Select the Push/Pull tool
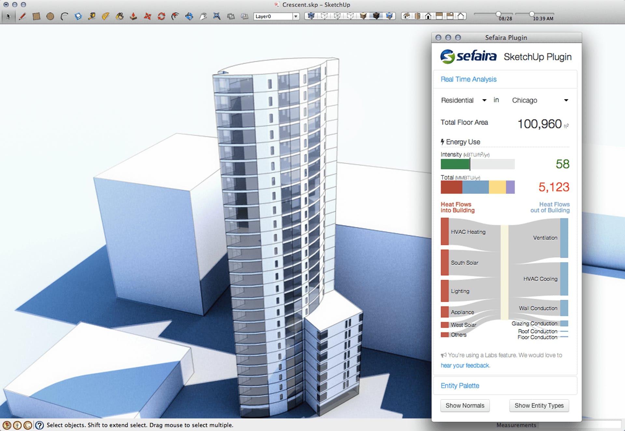The width and height of the screenshot is (625, 431). [x=133, y=16]
